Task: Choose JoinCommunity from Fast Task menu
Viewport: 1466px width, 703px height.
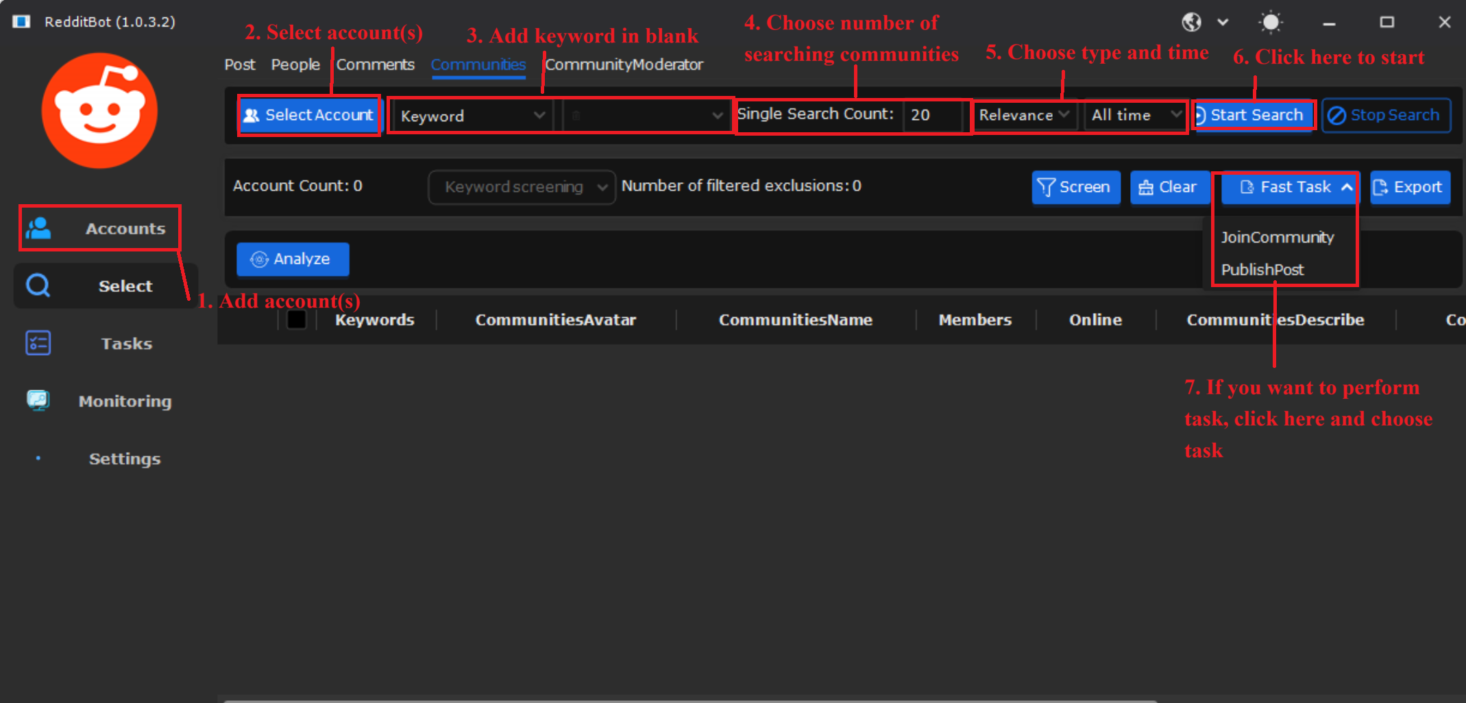Action: (1278, 237)
